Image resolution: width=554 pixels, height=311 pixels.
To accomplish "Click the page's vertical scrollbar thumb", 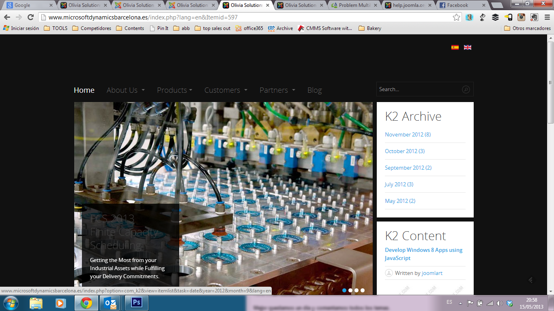I will [x=550, y=82].
